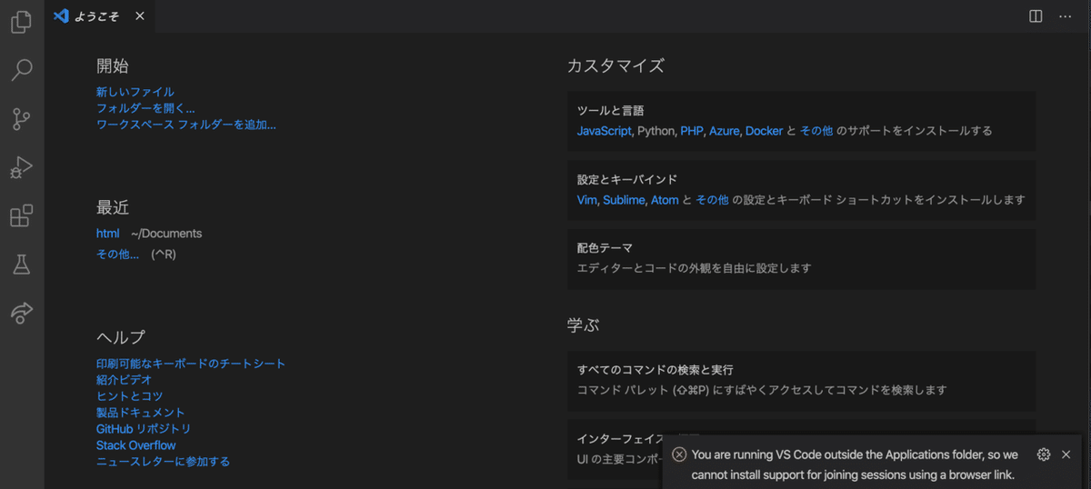Screen dimensions: 1091x489
Task: Open the ヒントとコツ link
Action: click(130, 396)
